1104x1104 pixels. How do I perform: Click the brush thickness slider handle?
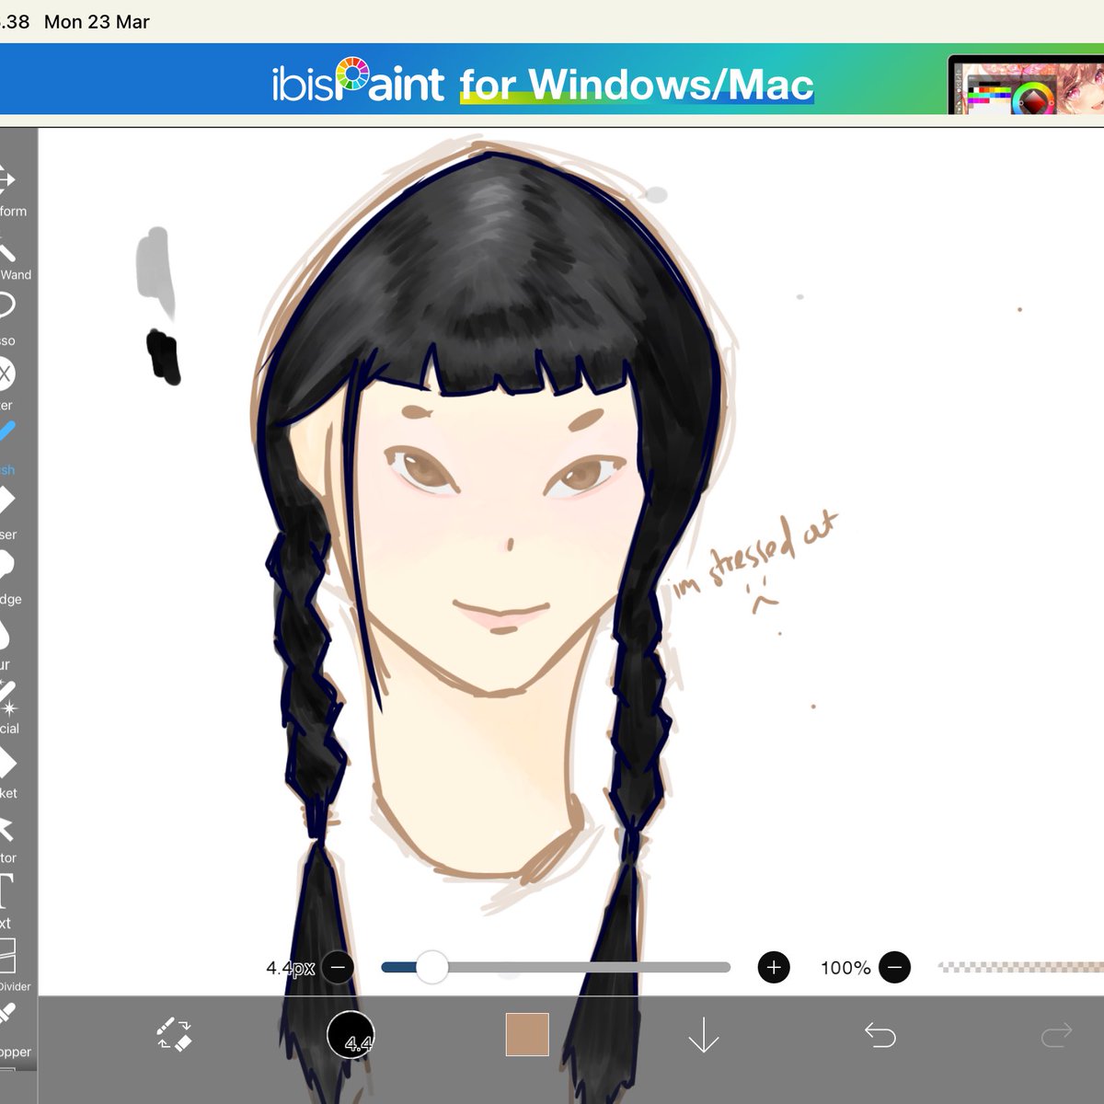click(431, 967)
